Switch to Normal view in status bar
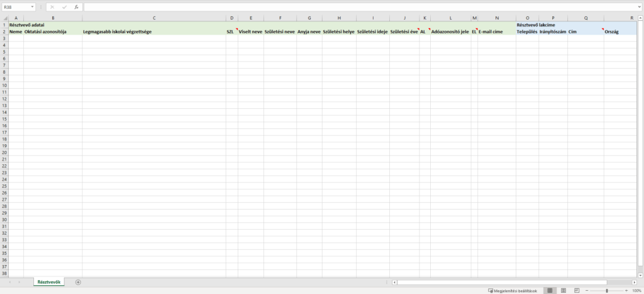 pos(550,290)
